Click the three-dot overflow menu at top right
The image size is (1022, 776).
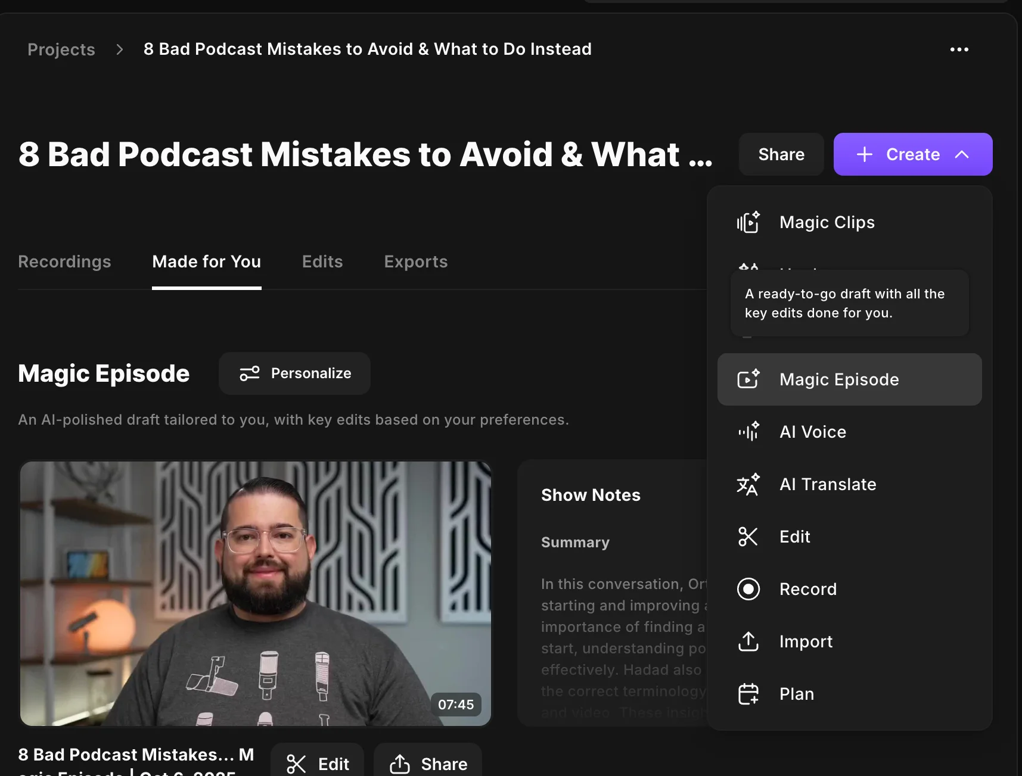click(x=959, y=49)
